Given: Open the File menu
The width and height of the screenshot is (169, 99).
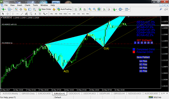Looking at the screenshot, I should [6, 5].
